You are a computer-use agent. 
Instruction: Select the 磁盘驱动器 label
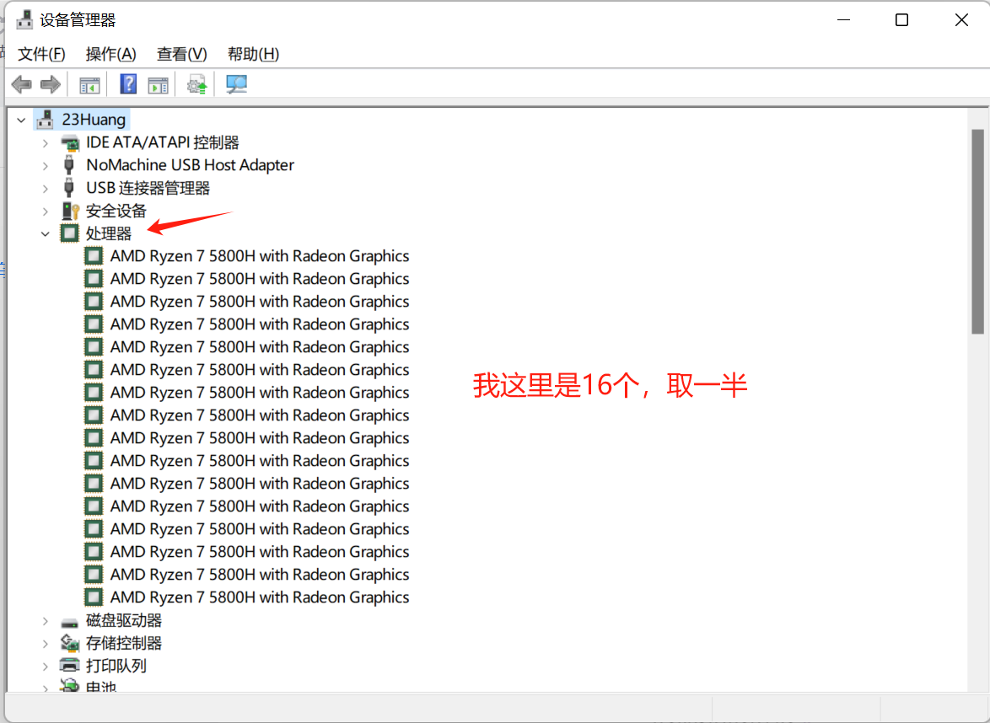(124, 620)
